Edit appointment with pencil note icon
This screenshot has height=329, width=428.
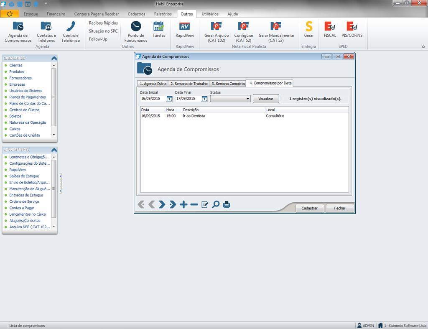(x=205, y=204)
